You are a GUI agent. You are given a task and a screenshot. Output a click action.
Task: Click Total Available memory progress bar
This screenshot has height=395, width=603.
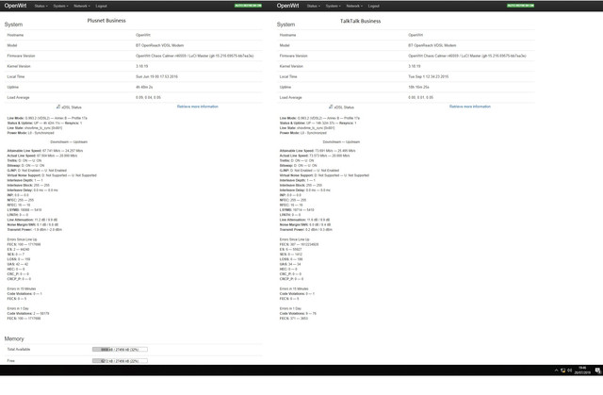(x=120, y=350)
